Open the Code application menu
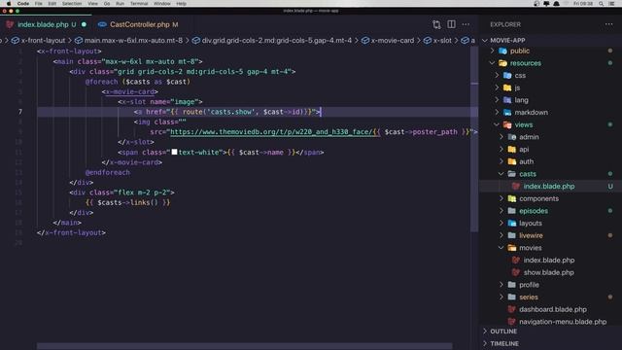Screen dimensions: 622x350 [23, 4]
